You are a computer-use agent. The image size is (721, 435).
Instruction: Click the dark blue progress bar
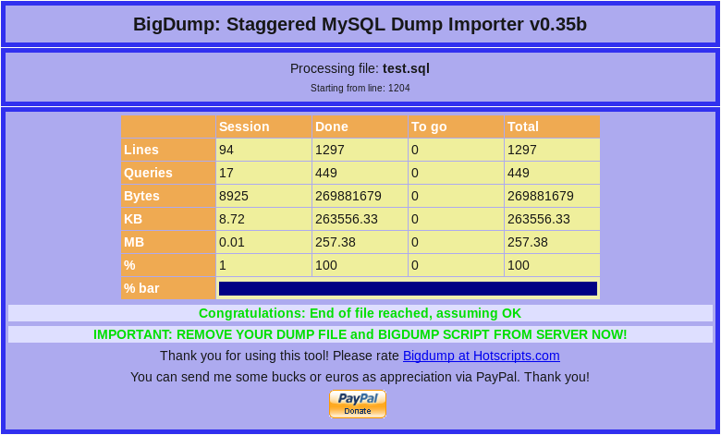pos(408,288)
